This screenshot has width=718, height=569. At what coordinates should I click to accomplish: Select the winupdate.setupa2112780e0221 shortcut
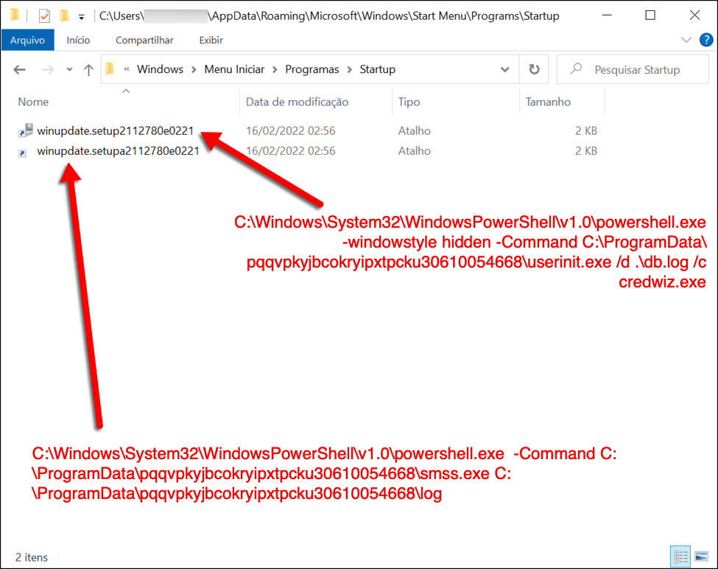118,151
